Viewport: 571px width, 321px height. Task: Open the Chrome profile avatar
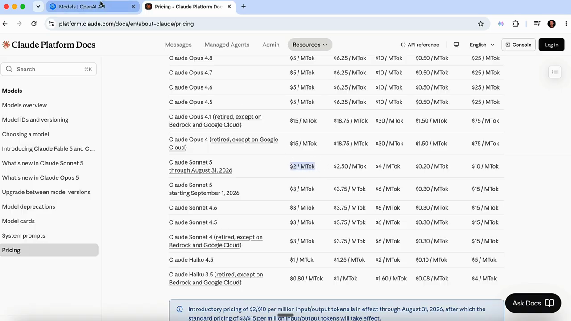click(x=552, y=24)
